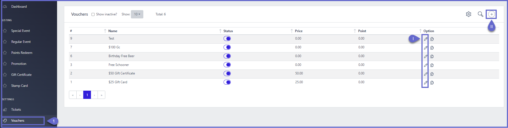Open Stamp Card listing in sidebar

point(19,86)
